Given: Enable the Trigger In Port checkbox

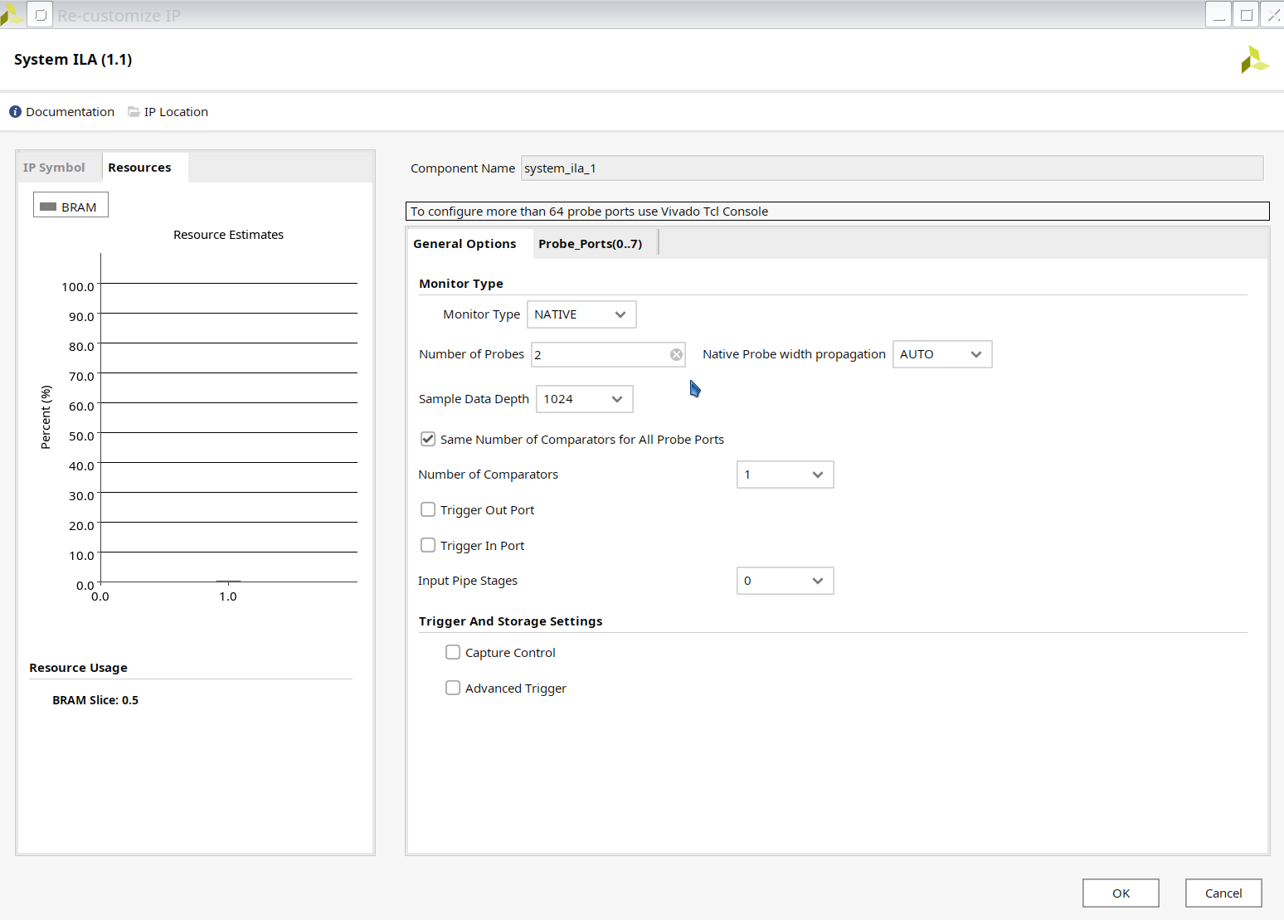Looking at the screenshot, I should click(x=428, y=545).
